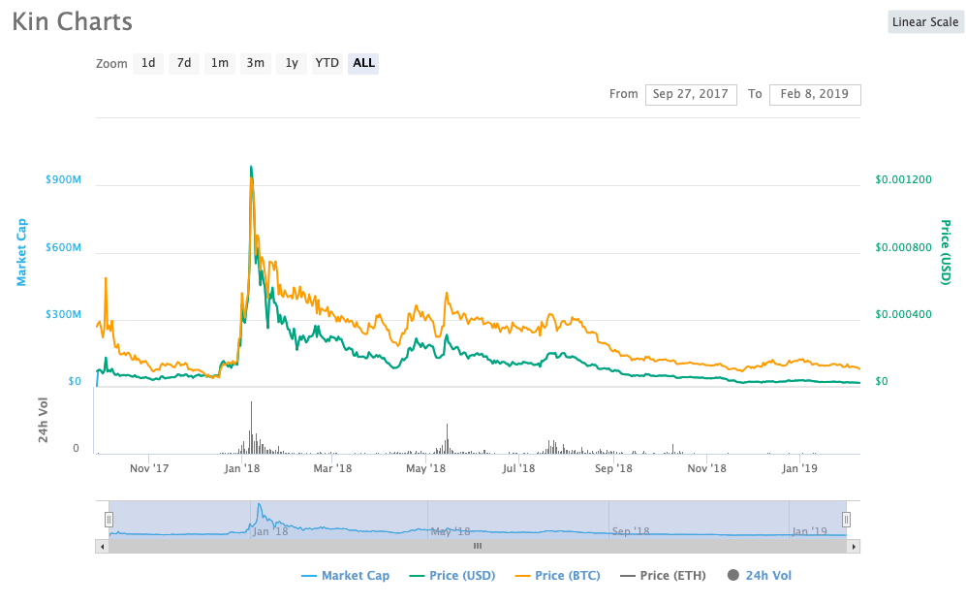This screenshot has width=966, height=604.
Task: Enable the Price (ETH) legend series
Action: pyautogui.click(x=663, y=576)
